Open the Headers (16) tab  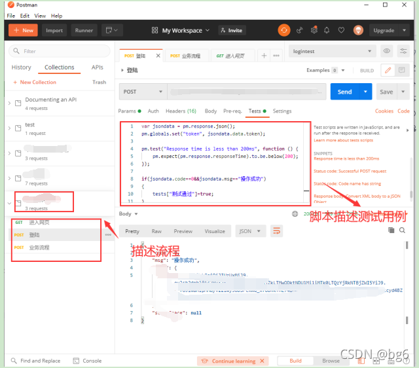[181, 111]
